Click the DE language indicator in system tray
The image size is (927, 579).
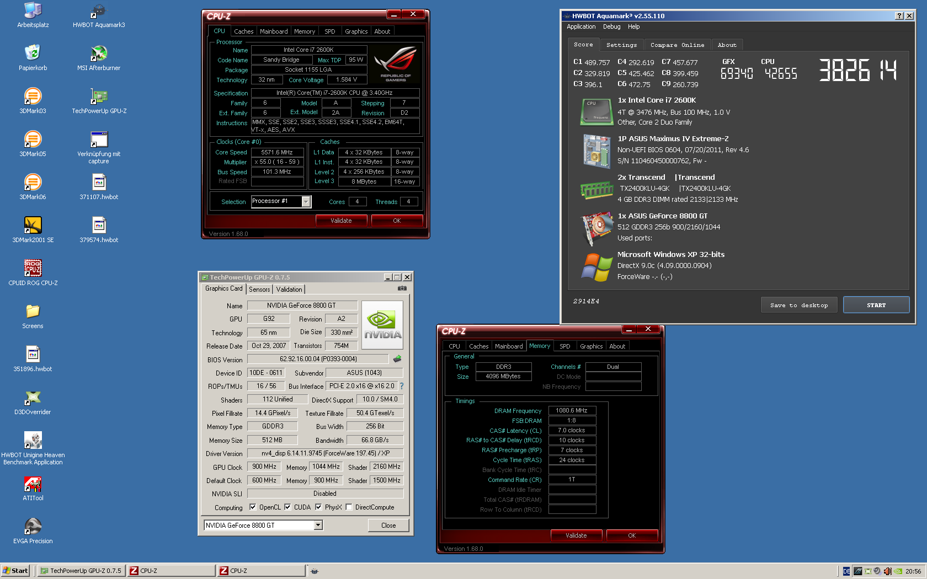point(846,571)
